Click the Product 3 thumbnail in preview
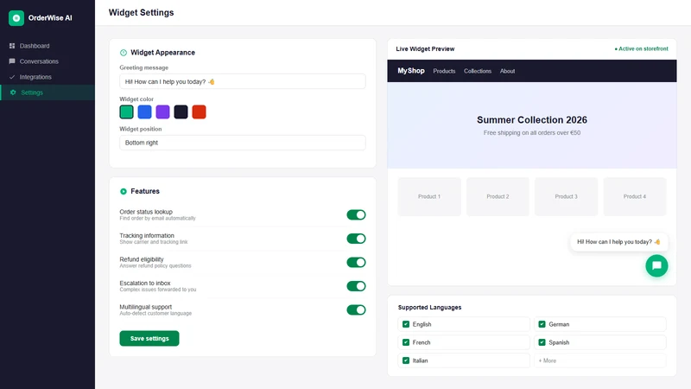 coord(567,197)
